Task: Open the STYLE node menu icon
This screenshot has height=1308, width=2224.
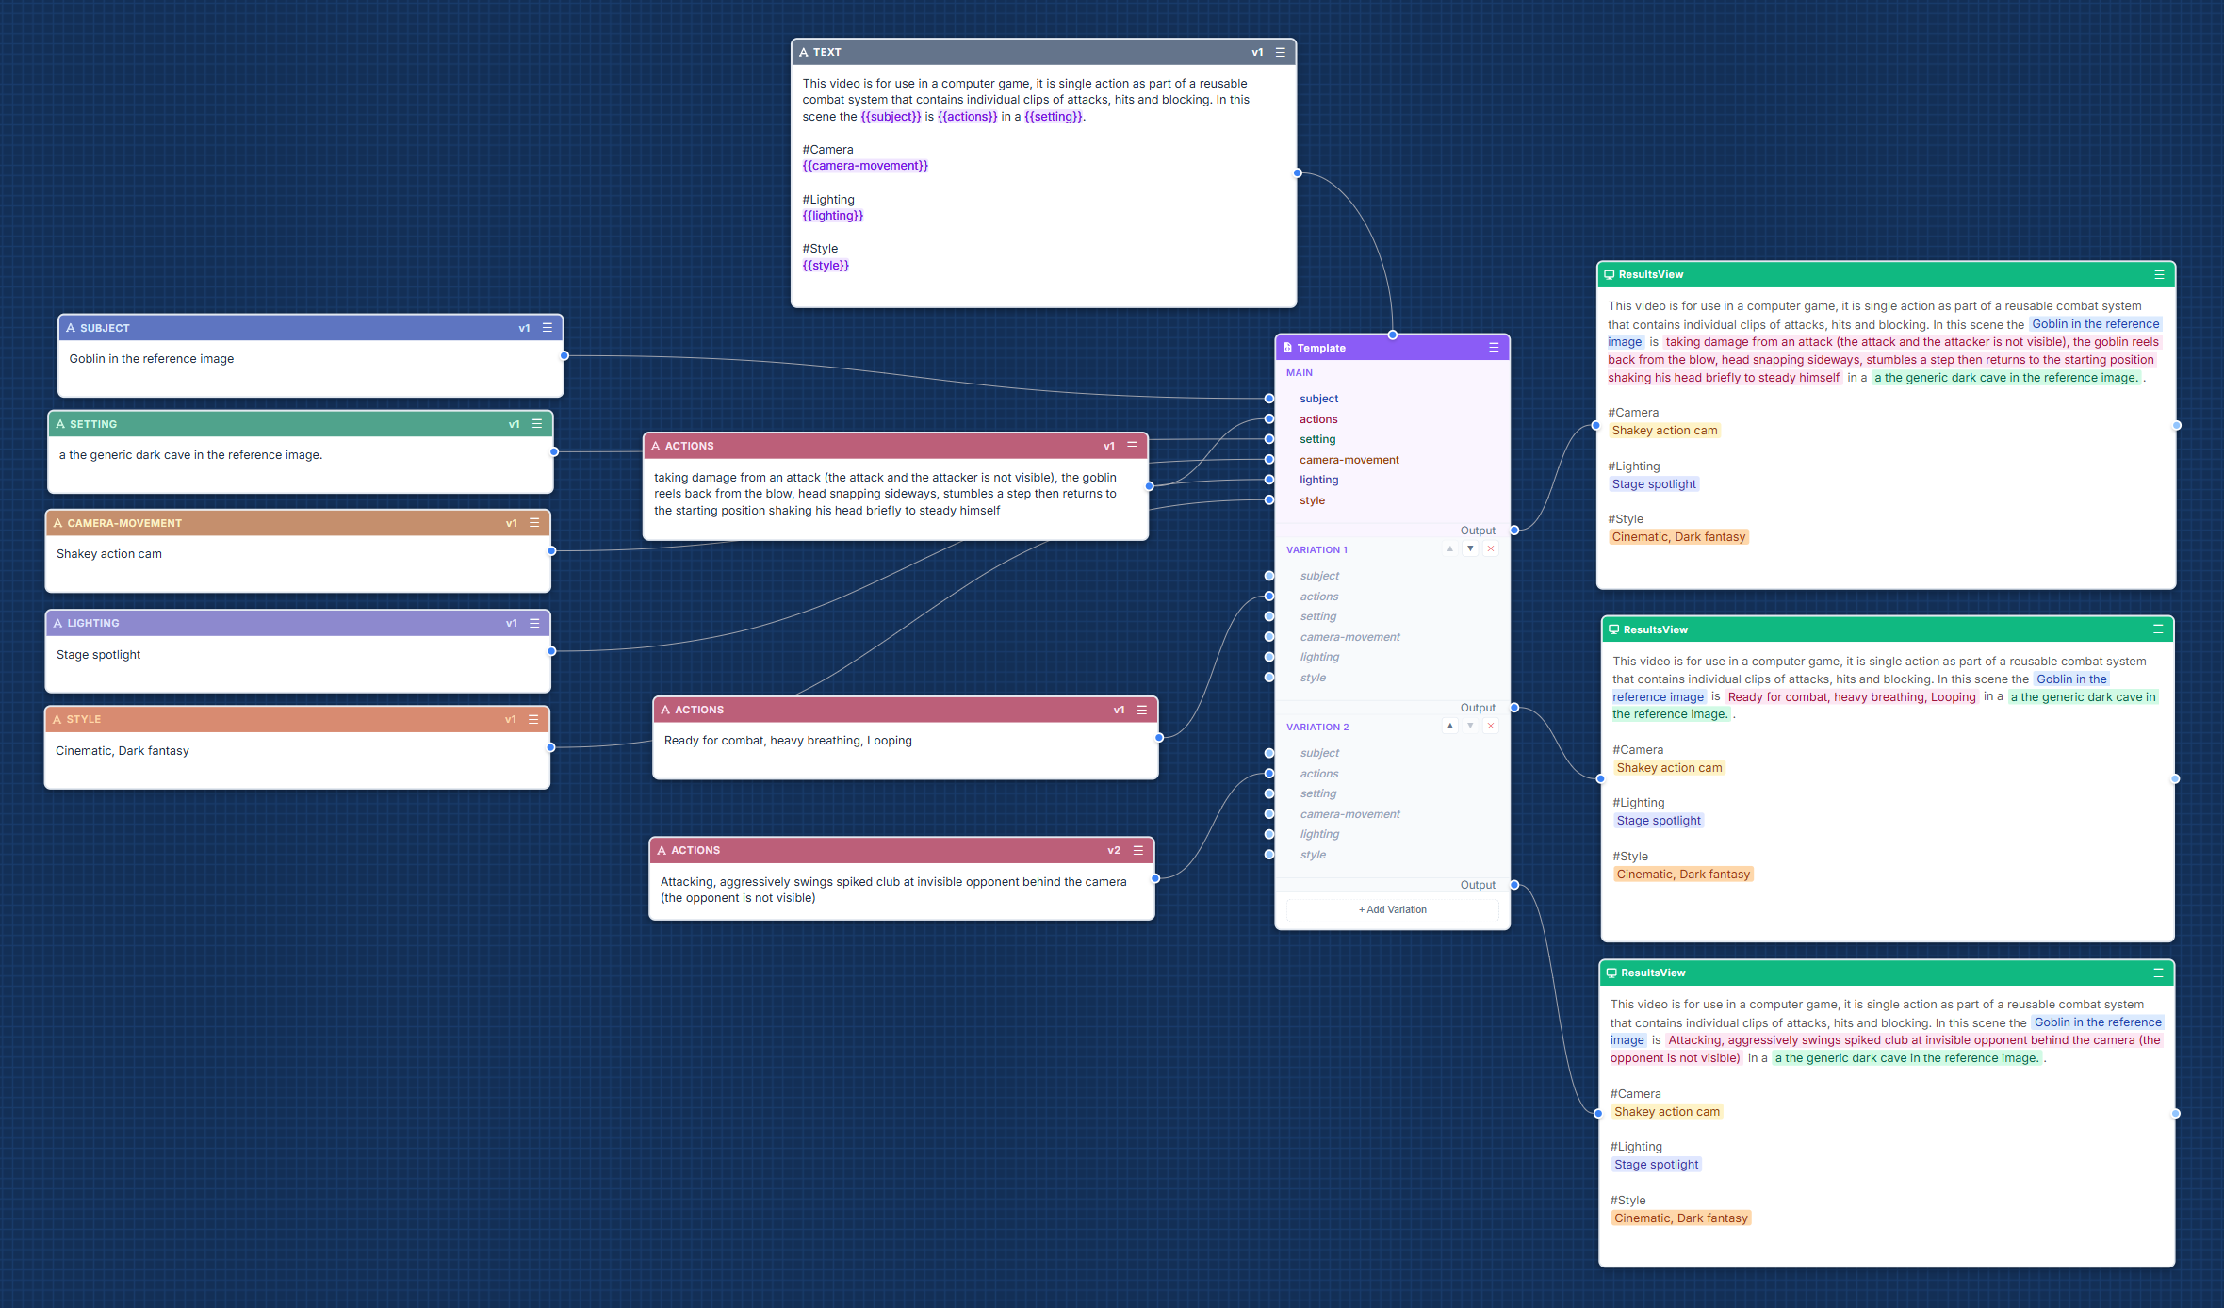Action: [533, 719]
